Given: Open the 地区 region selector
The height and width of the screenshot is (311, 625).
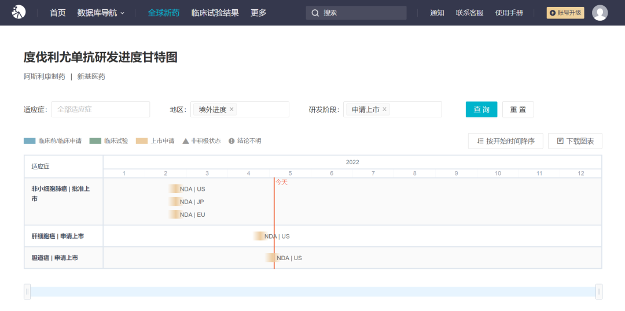Looking at the screenshot, I should pos(240,109).
